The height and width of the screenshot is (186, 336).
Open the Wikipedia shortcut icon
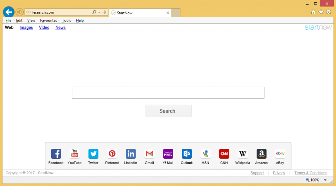(x=242, y=154)
